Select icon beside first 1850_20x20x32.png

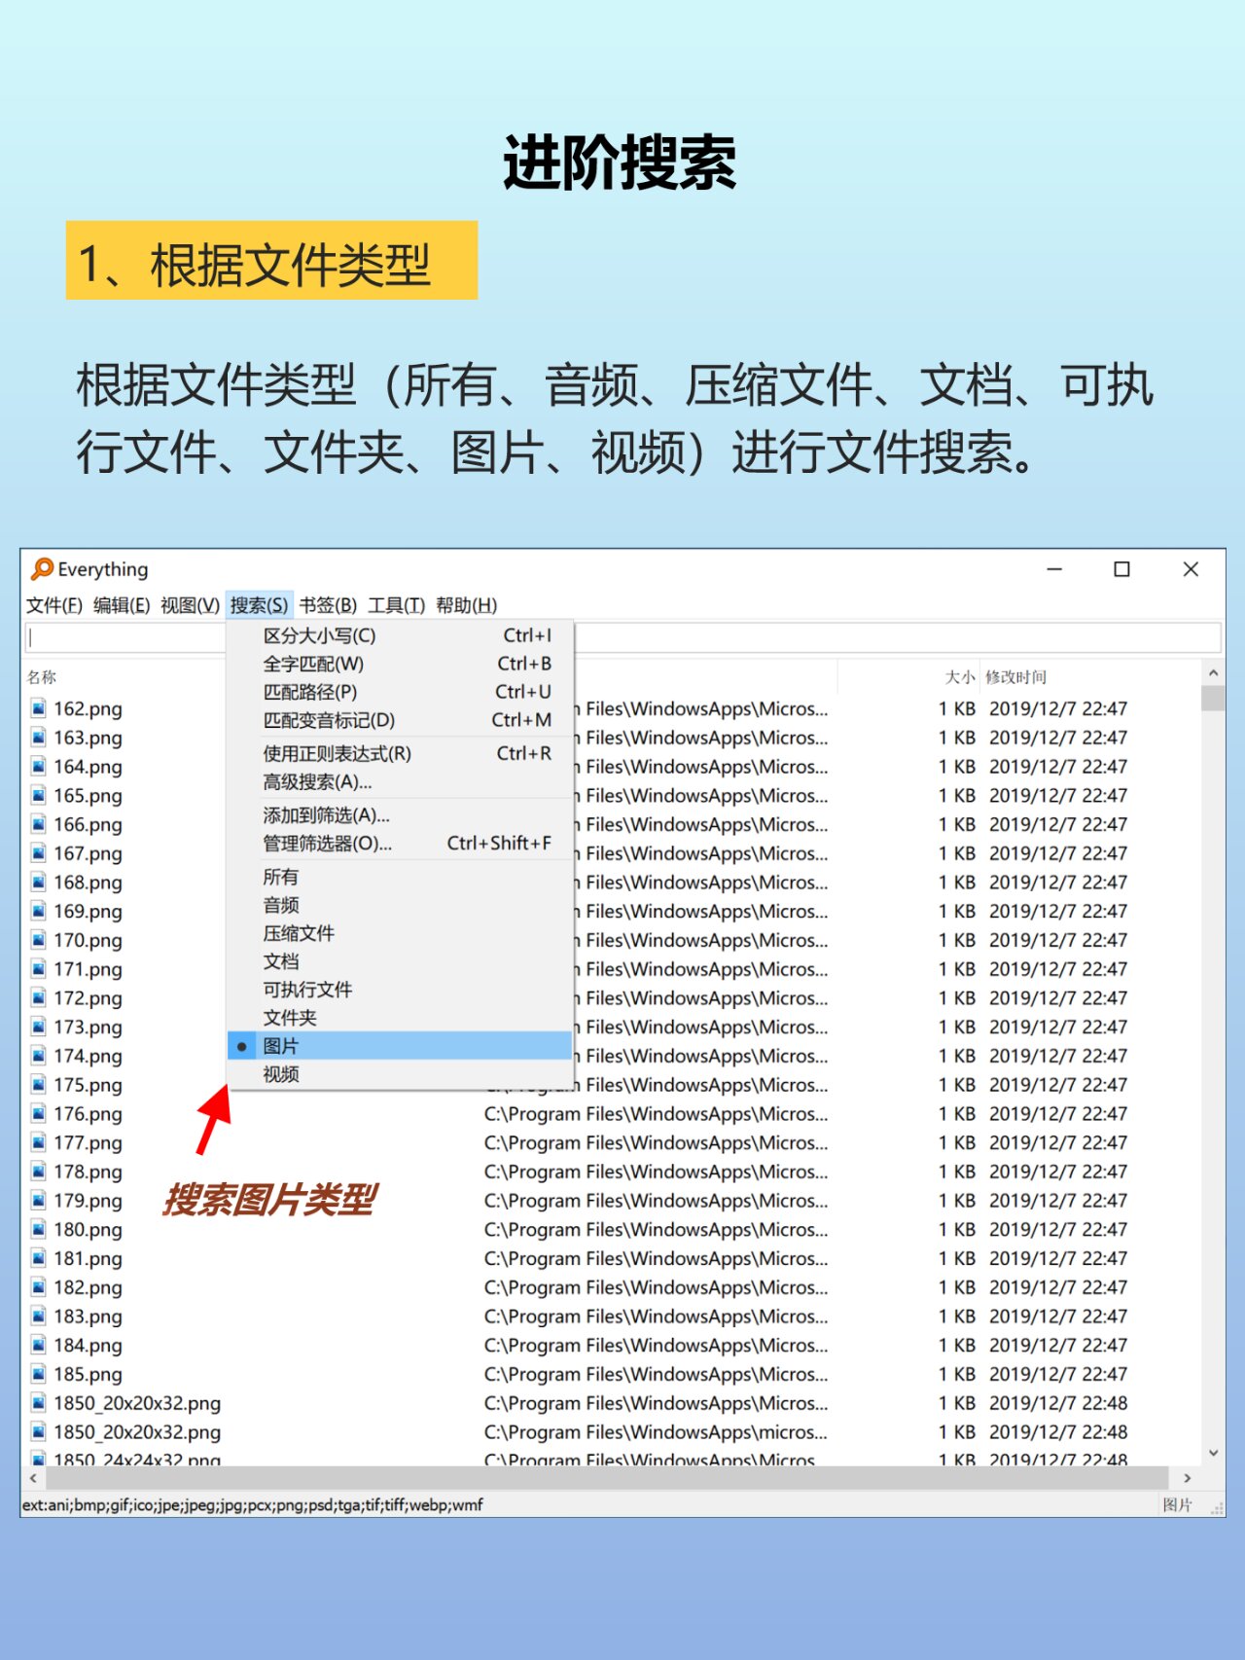pos(38,1403)
